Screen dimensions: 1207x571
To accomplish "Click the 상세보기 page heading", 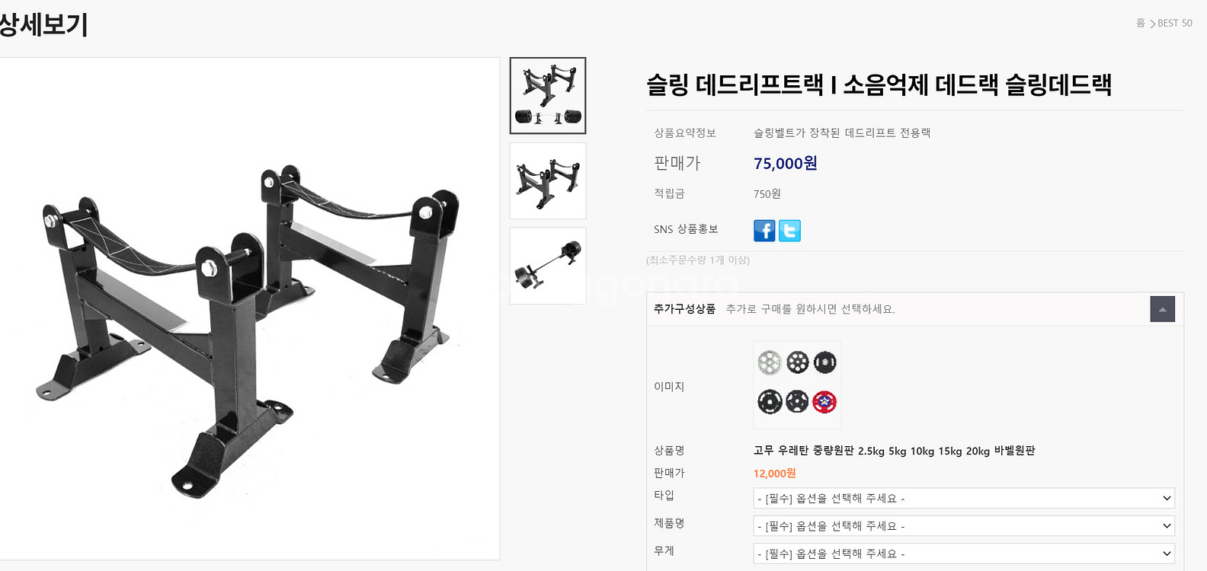I will (43, 24).
